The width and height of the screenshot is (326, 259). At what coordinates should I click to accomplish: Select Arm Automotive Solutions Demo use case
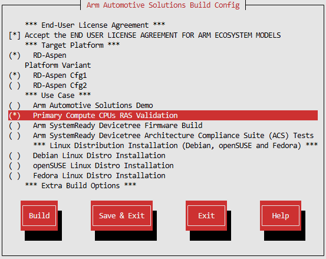pyautogui.click(x=81, y=105)
